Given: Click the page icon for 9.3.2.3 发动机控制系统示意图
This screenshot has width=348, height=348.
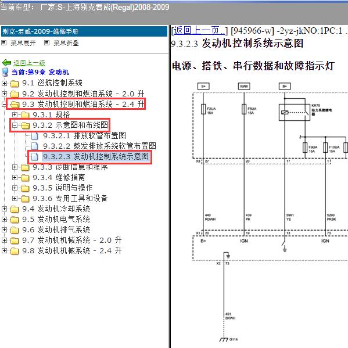Looking at the screenshot, I should (x=35, y=156).
